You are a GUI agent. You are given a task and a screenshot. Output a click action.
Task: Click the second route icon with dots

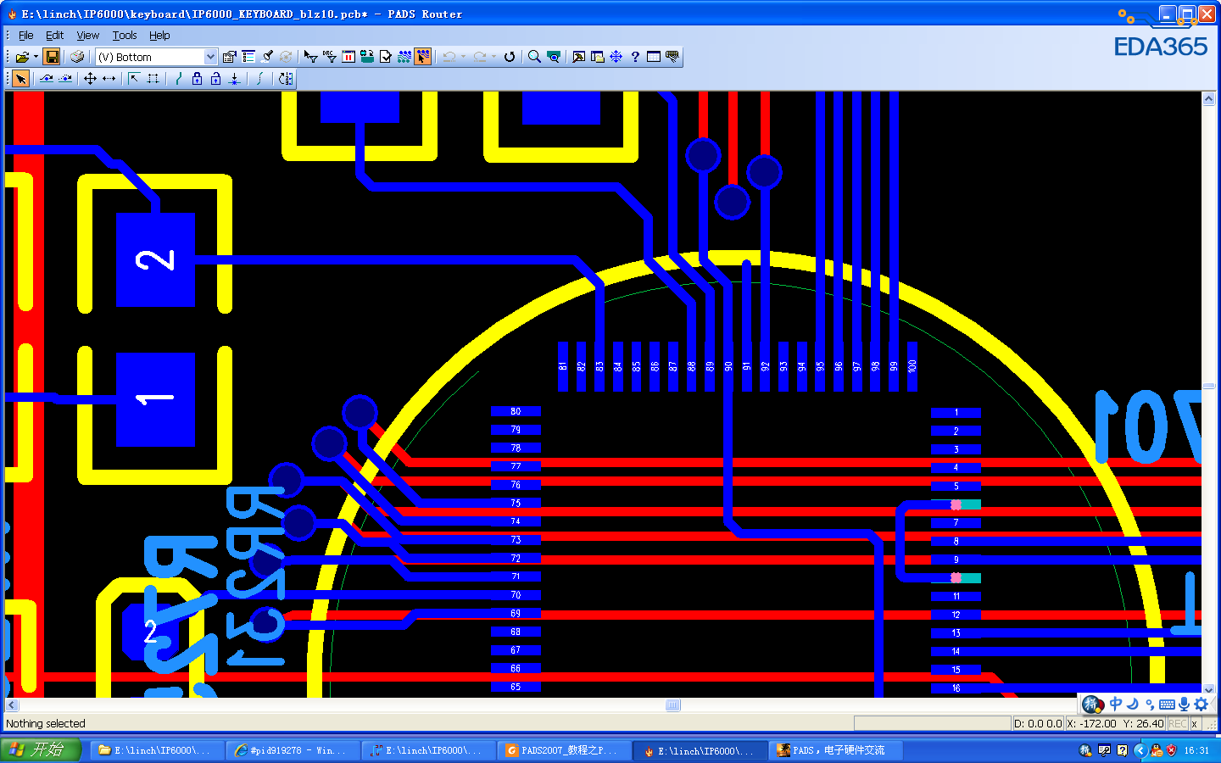coord(65,79)
